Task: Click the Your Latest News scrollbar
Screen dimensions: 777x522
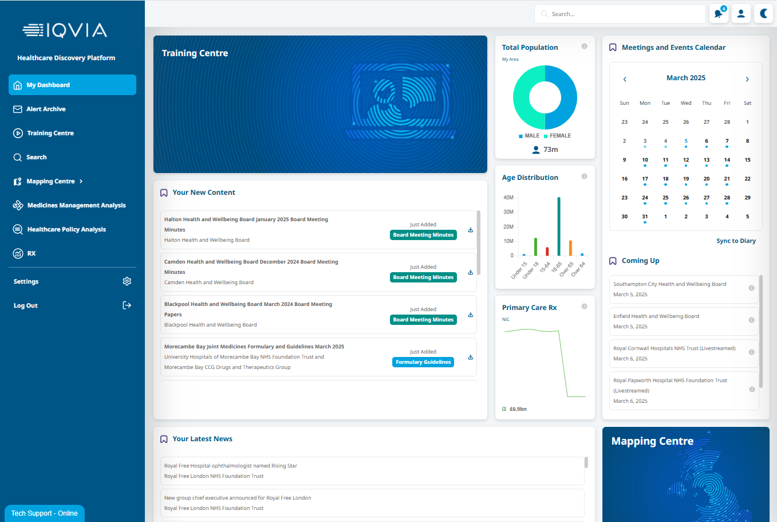Action: point(586,462)
